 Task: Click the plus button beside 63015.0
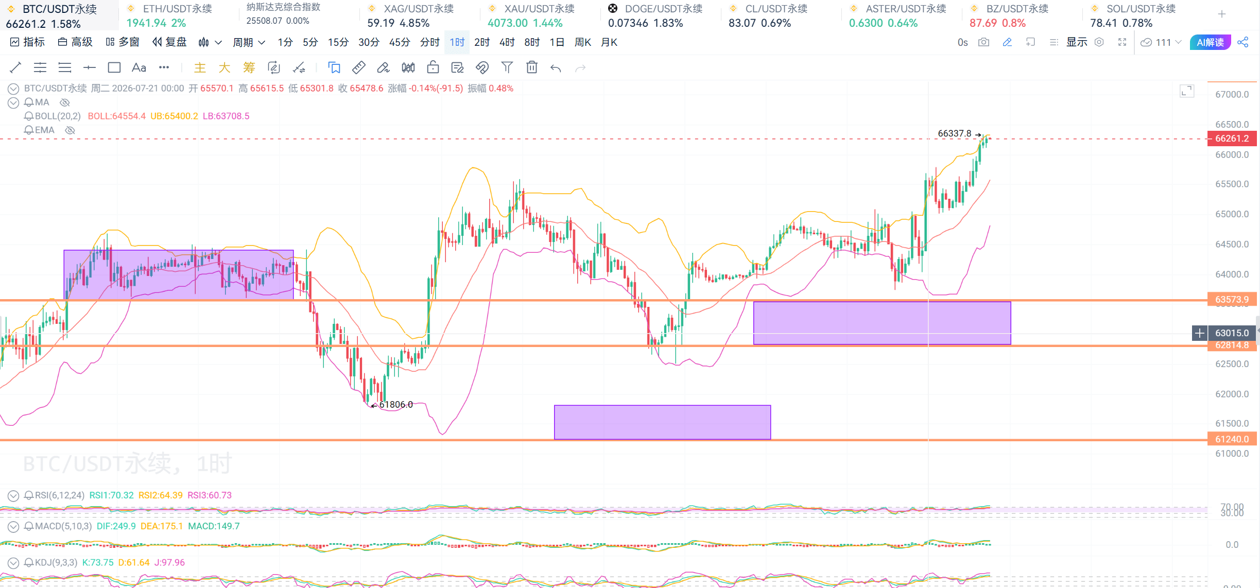pos(1199,333)
